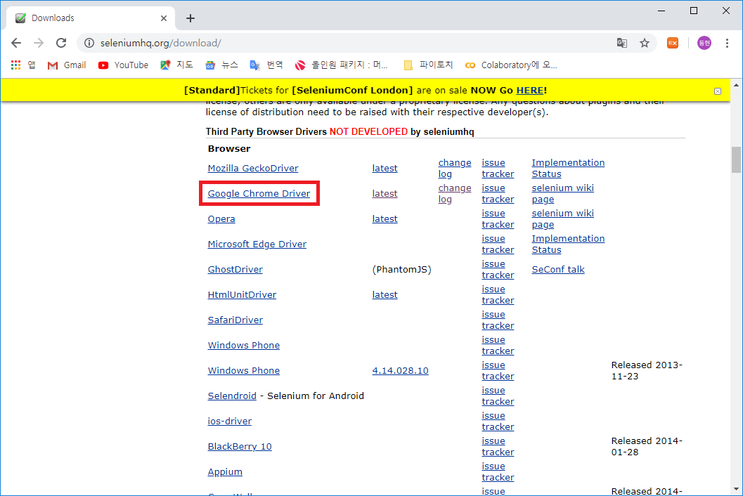Open latest version for HtmlUnitDriver
Viewport: 743px width, 496px height.
click(x=385, y=294)
